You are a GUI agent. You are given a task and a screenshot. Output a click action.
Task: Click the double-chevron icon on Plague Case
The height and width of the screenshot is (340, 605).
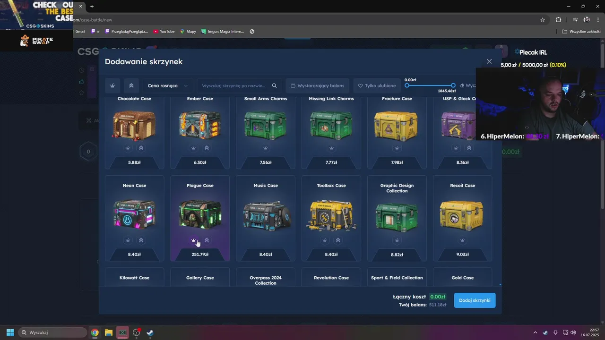point(207,240)
